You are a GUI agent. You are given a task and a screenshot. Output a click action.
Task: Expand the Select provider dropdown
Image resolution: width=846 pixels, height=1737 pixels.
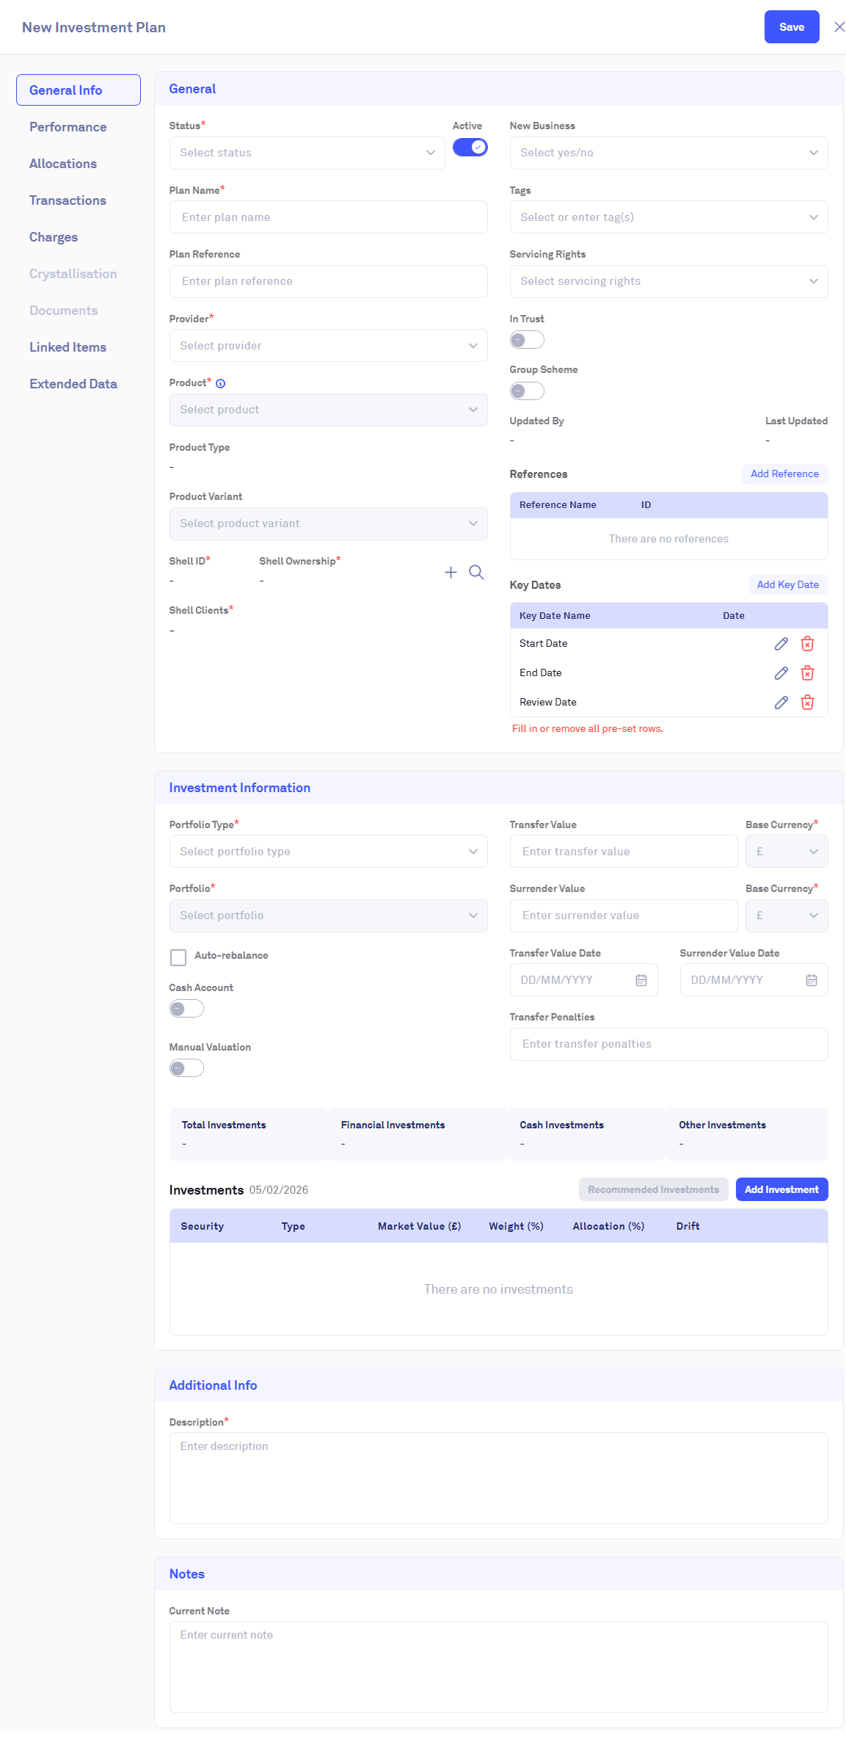pos(328,346)
